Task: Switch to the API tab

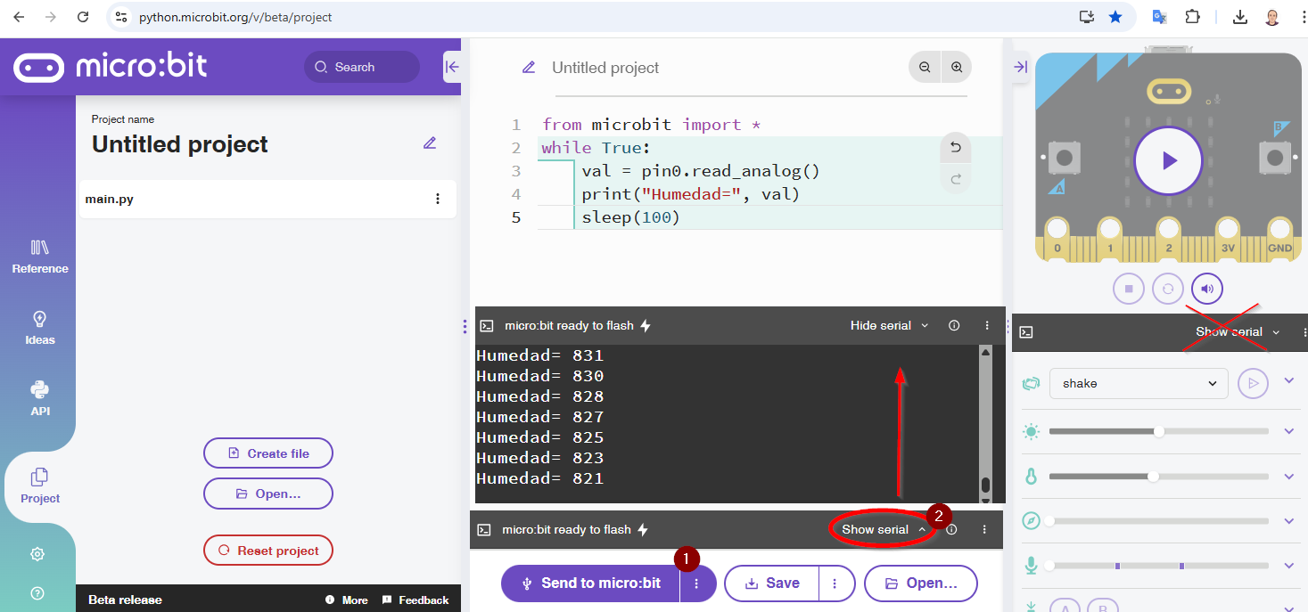Action: 40,398
